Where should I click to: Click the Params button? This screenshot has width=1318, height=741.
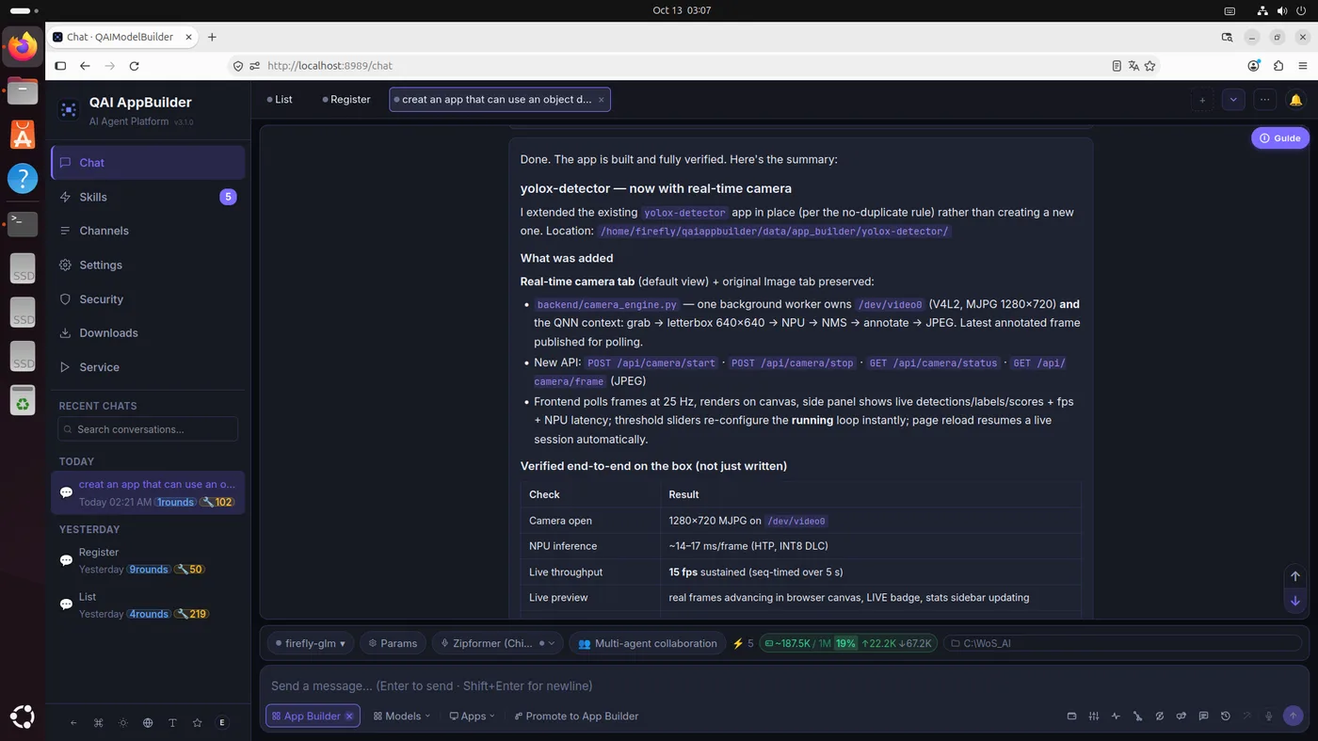coord(393,643)
